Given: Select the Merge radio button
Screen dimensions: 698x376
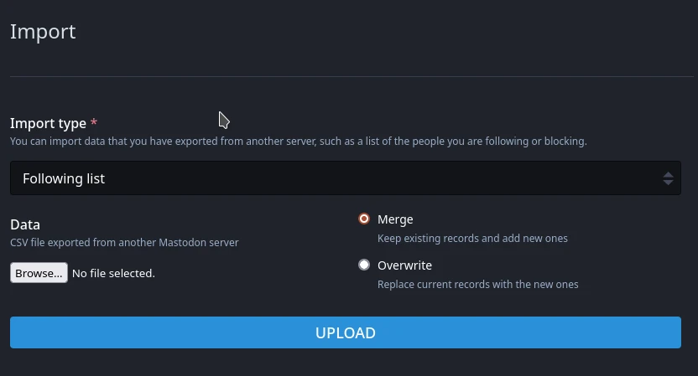Looking at the screenshot, I should (x=364, y=219).
